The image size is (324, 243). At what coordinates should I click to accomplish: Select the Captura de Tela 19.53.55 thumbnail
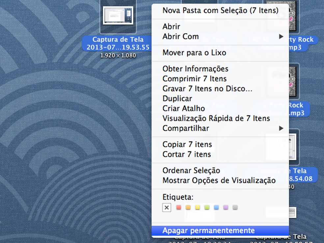coord(118,15)
